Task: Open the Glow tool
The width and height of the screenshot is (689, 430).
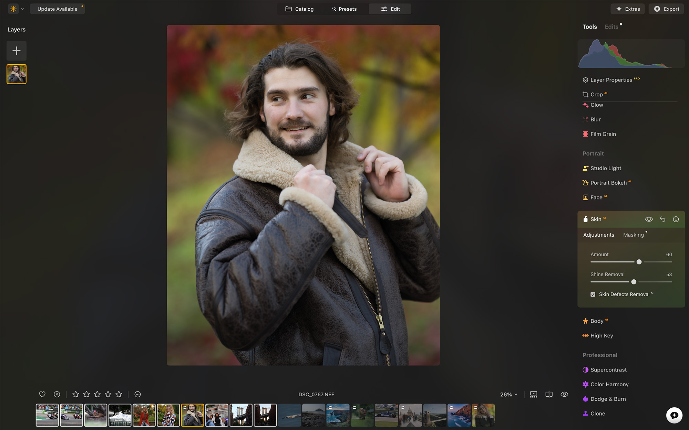Action: [597, 105]
